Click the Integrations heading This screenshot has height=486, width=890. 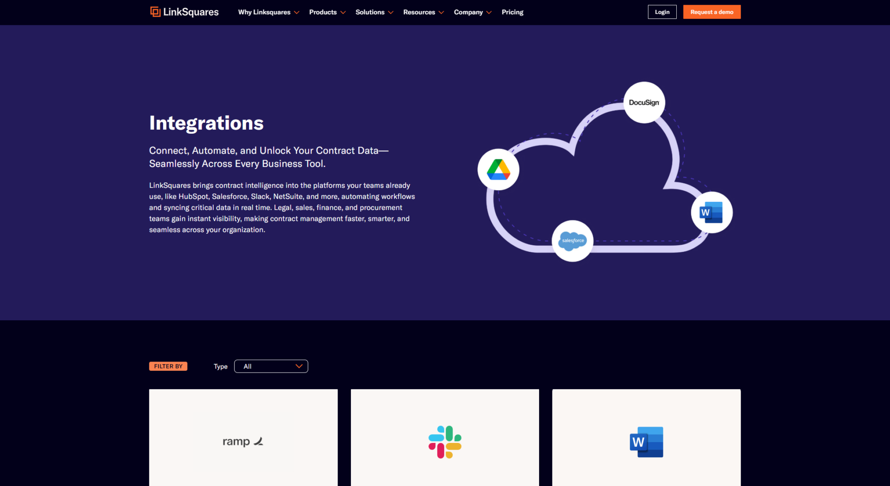[206, 123]
